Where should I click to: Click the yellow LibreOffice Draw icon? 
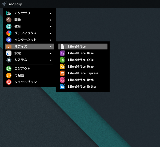pyautogui.click(x=62, y=67)
